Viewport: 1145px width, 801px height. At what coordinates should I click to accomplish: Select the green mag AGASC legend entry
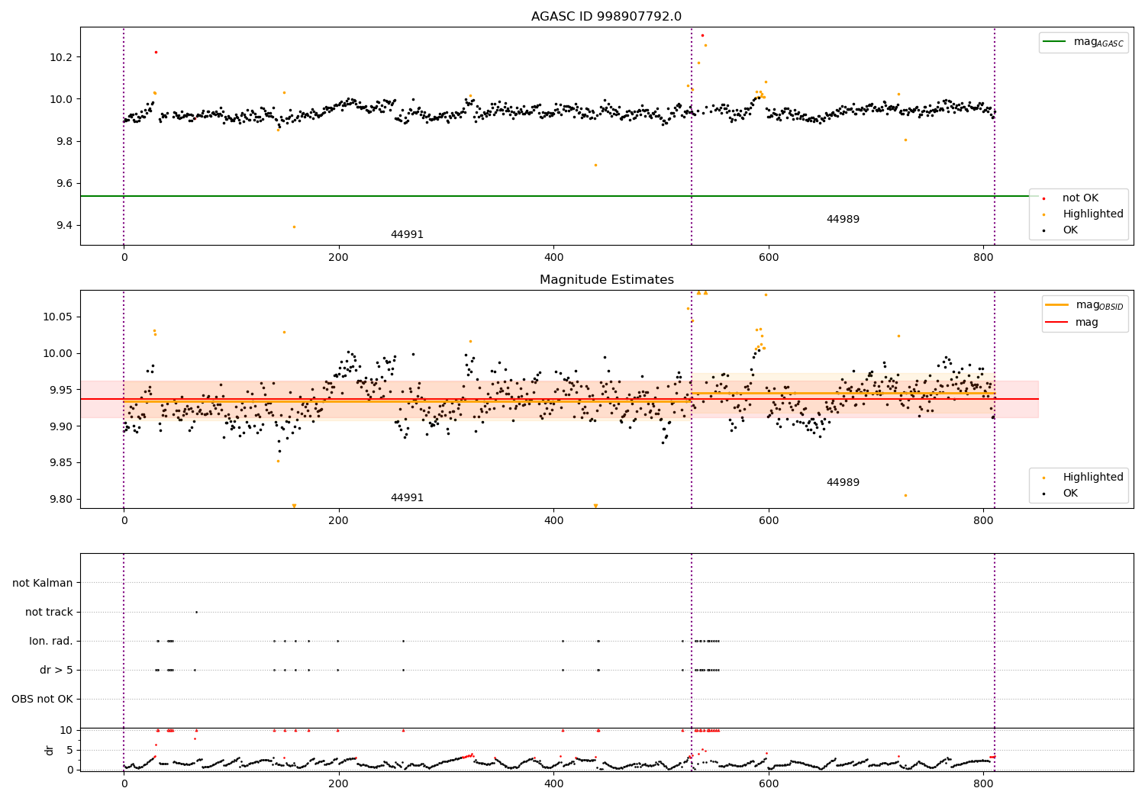(1083, 42)
